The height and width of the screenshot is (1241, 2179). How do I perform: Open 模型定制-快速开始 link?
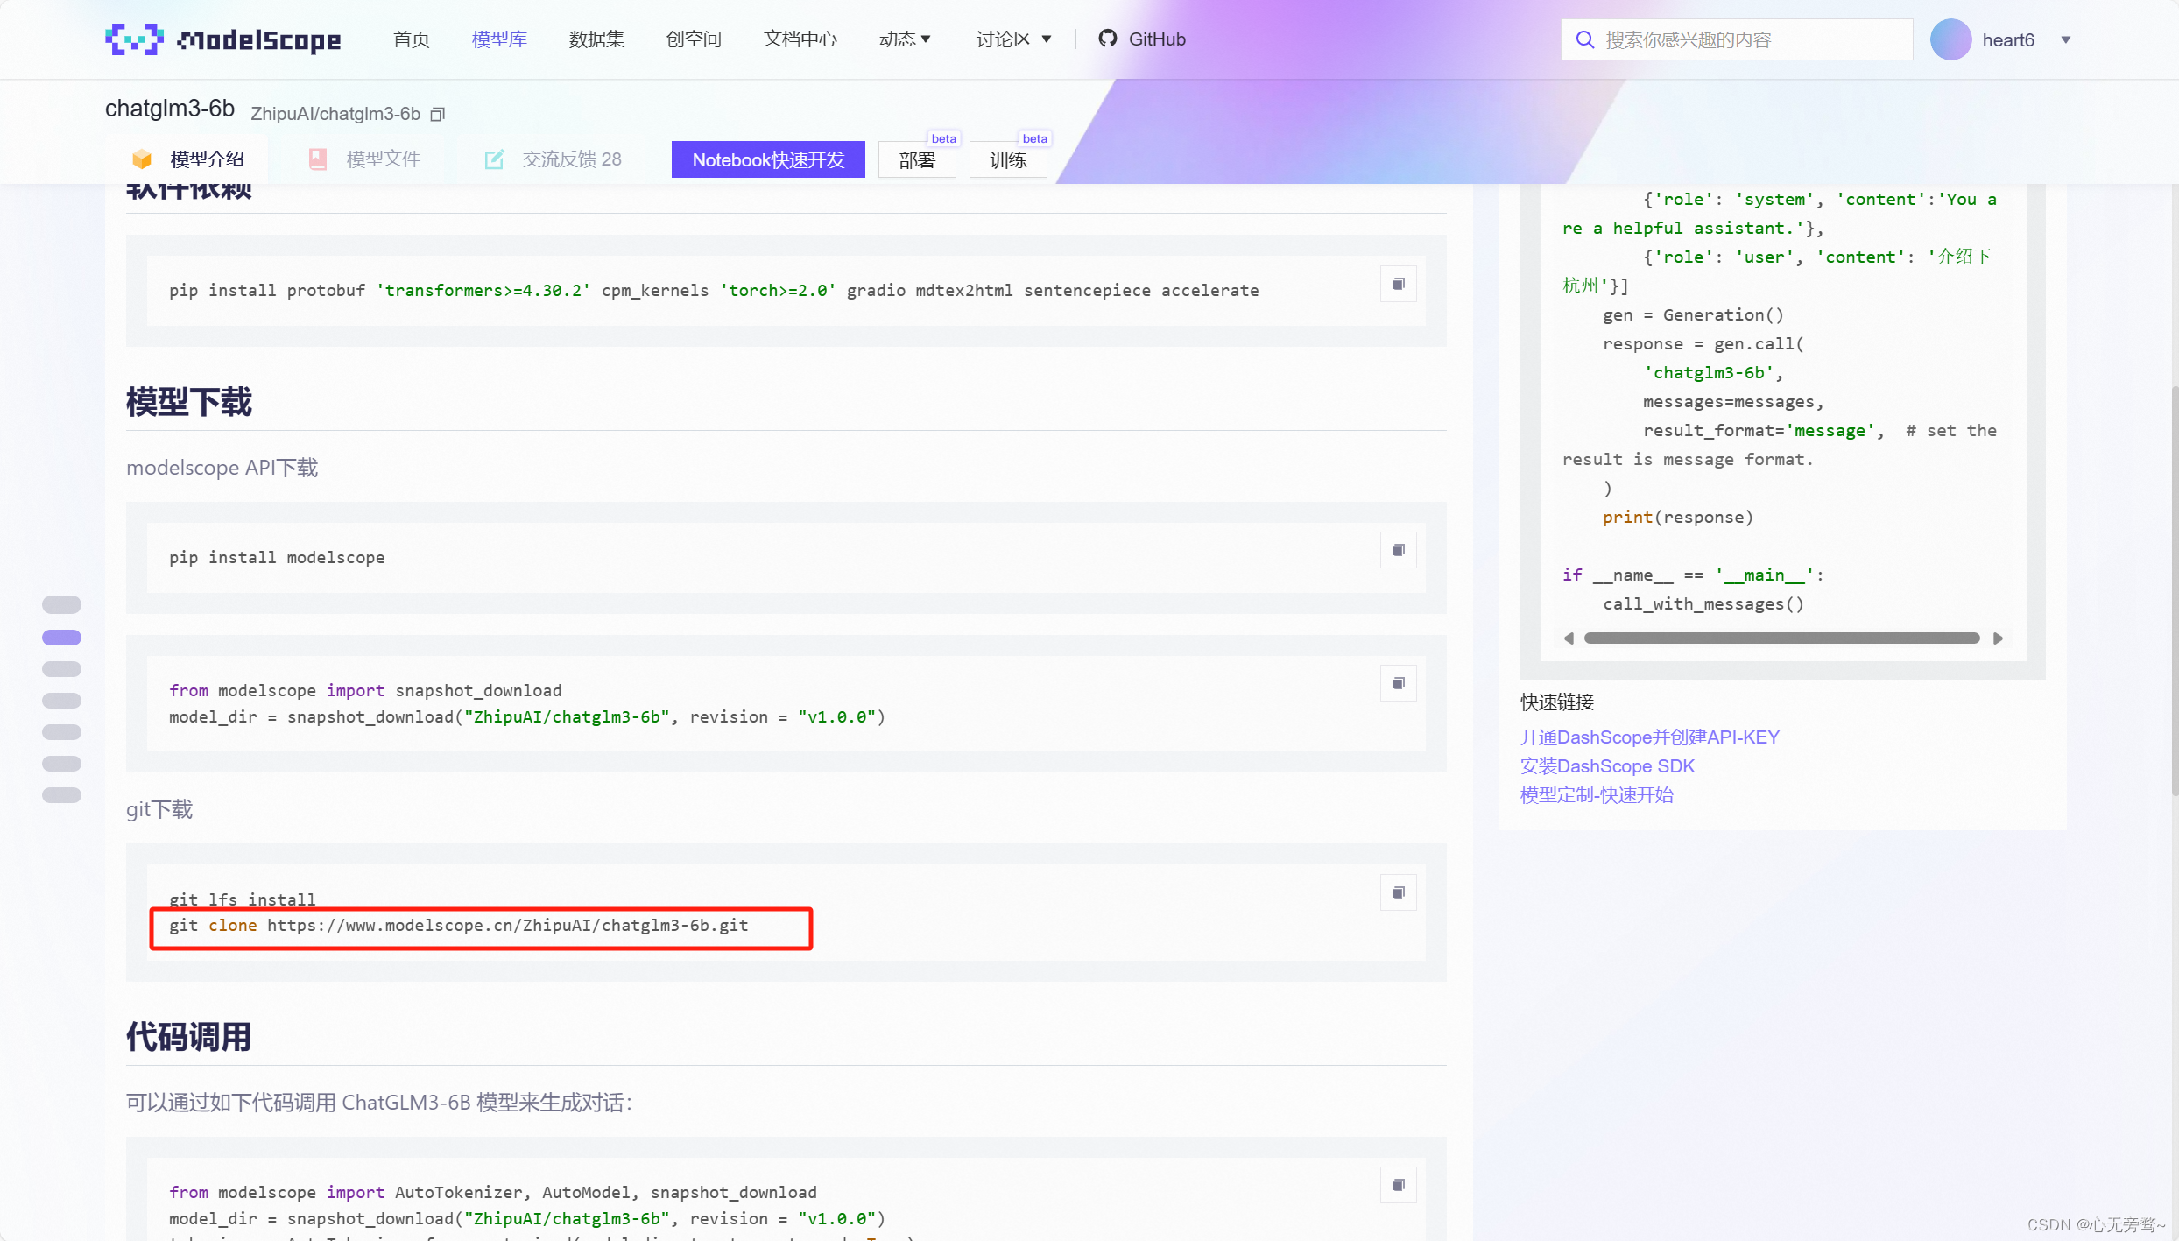pyautogui.click(x=1597, y=795)
